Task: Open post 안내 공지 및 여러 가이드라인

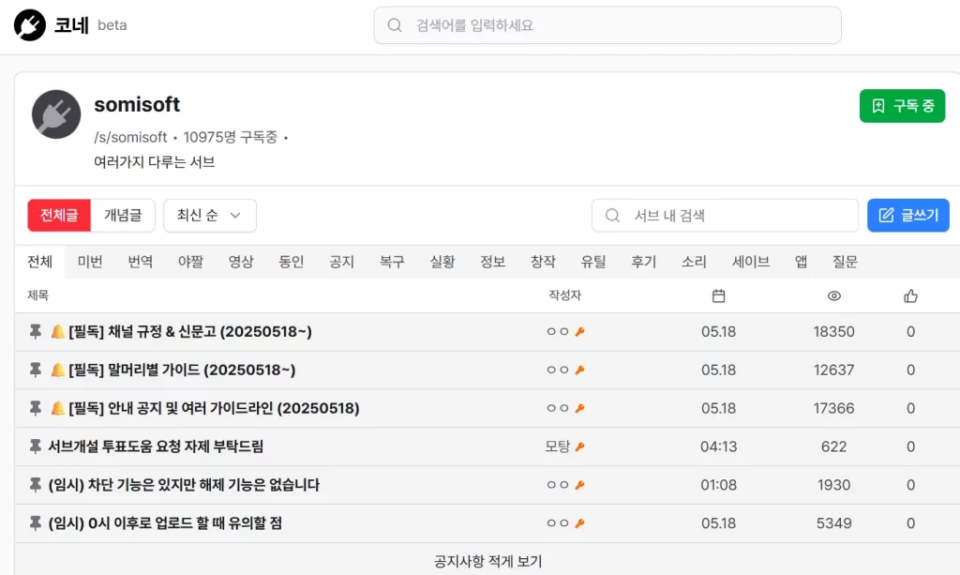Action: [x=214, y=408]
